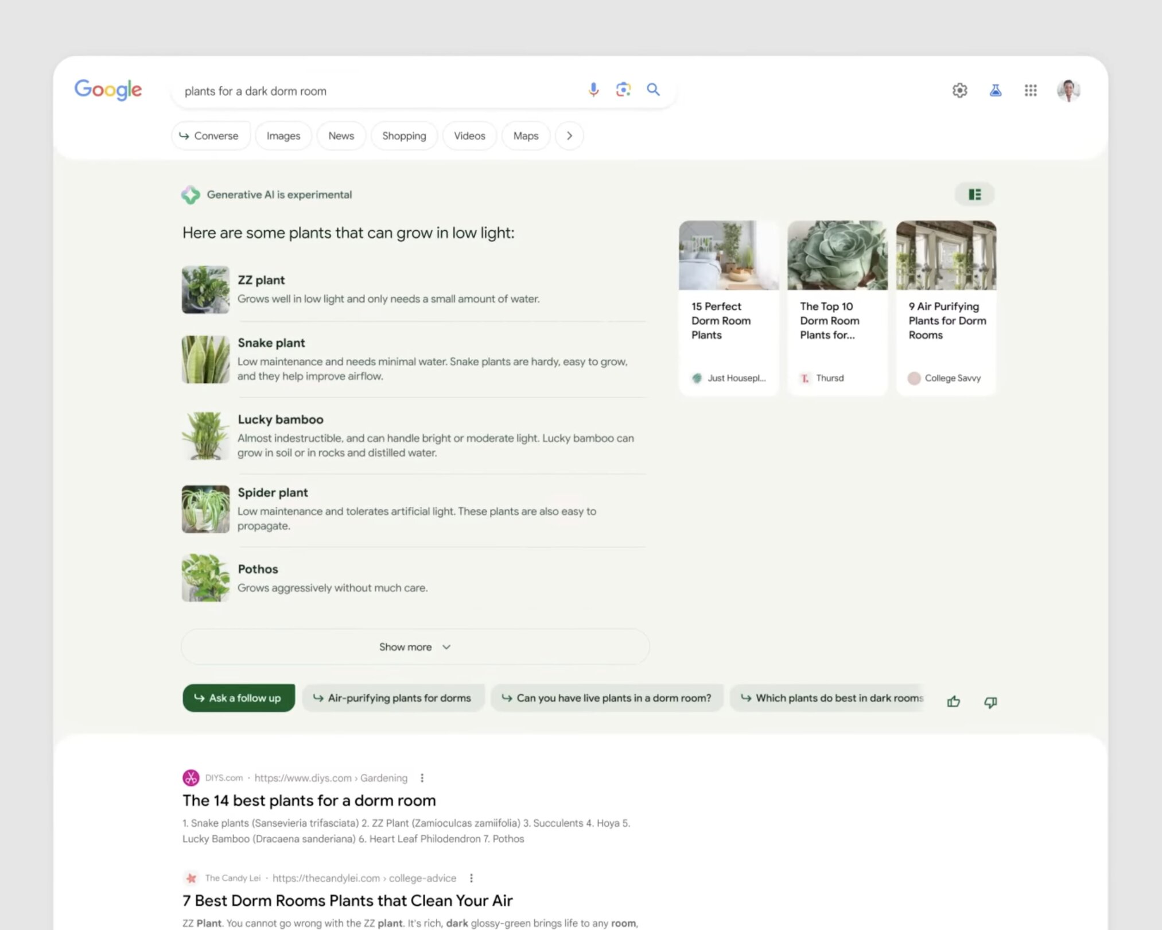This screenshot has width=1162, height=930.
Task: Switch to Maps tab
Action: (x=526, y=136)
